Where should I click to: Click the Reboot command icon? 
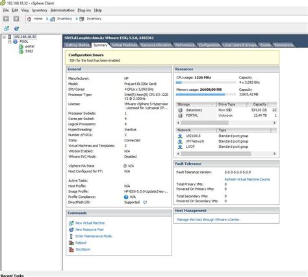pos(71,243)
